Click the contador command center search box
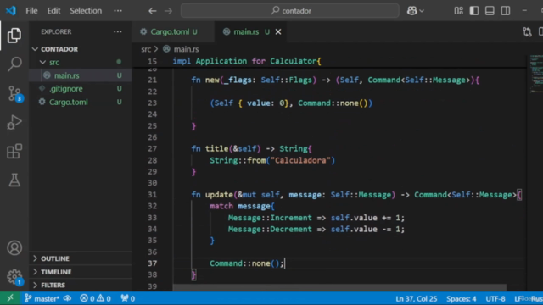The width and height of the screenshot is (543, 305). click(x=290, y=11)
